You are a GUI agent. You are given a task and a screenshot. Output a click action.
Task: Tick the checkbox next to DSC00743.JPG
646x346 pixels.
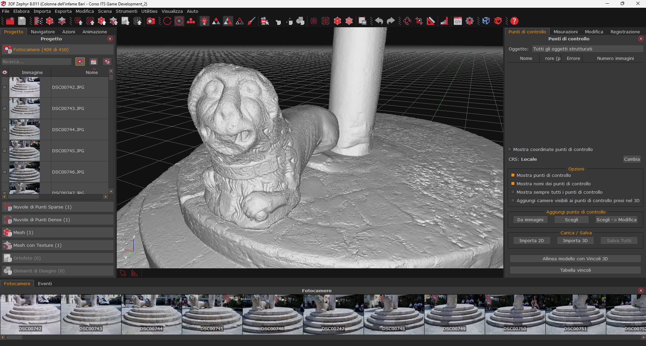pyautogui.click(x=4, y=108)
